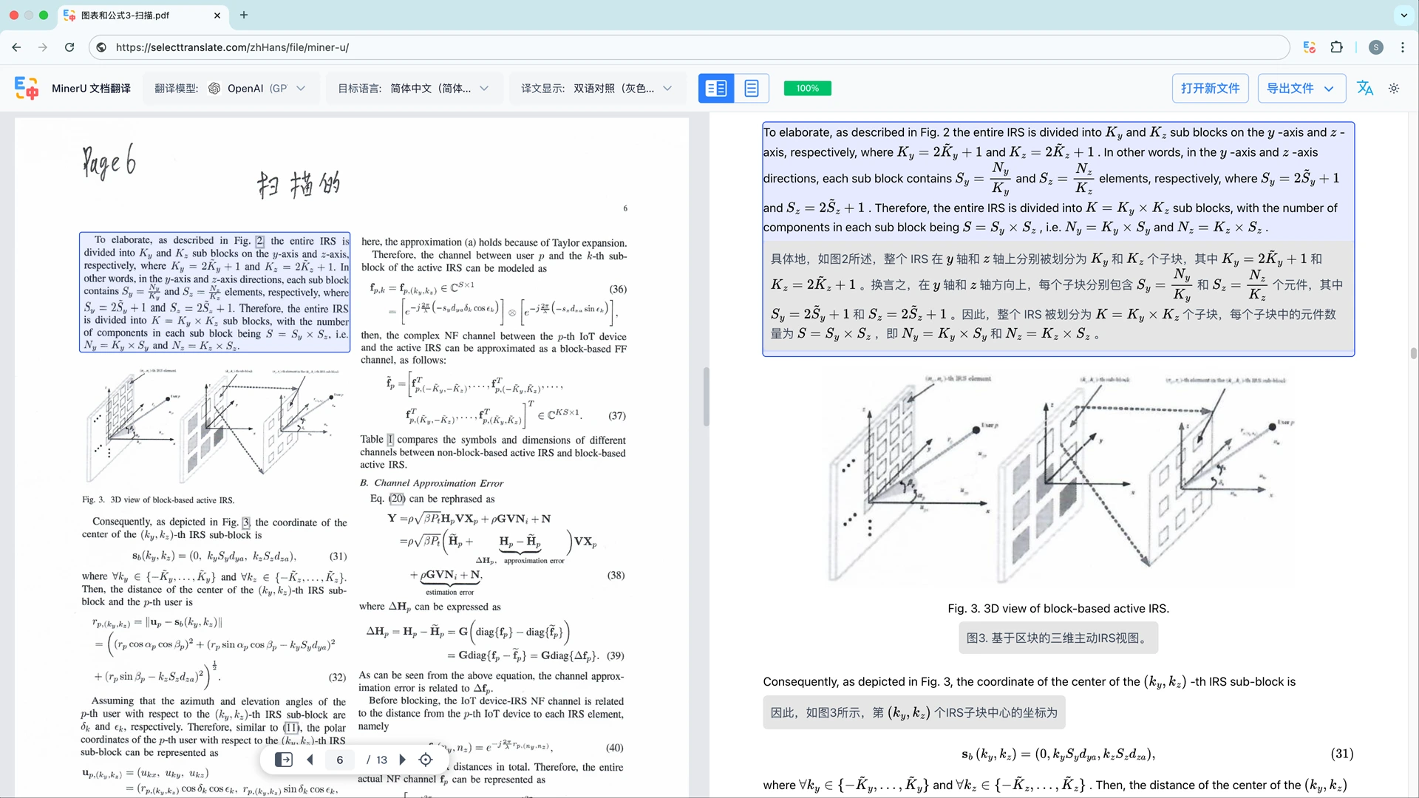This screenshot has height=798, width=1419.
Task: Click 打开新文件 button
Action: coord(1210,89)
